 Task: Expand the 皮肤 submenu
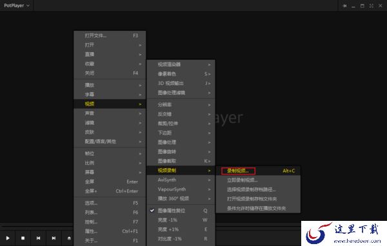pos(110,132)
